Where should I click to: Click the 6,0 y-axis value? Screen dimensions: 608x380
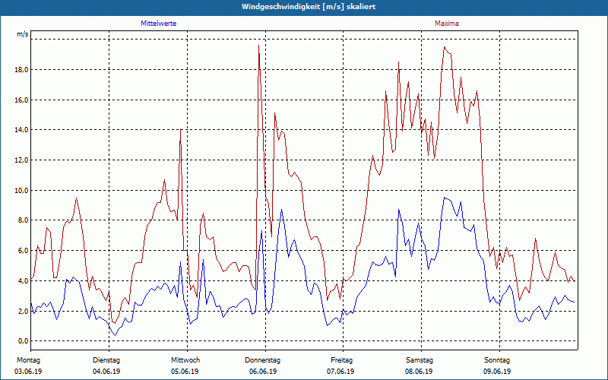[x=24, y=251]
